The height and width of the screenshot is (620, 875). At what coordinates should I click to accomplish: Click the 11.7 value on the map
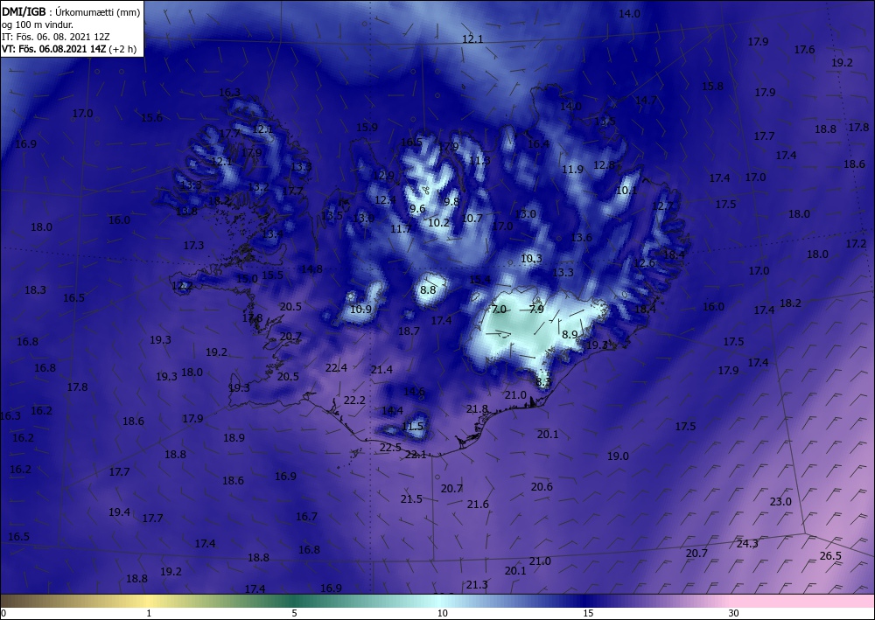(401, 229)
